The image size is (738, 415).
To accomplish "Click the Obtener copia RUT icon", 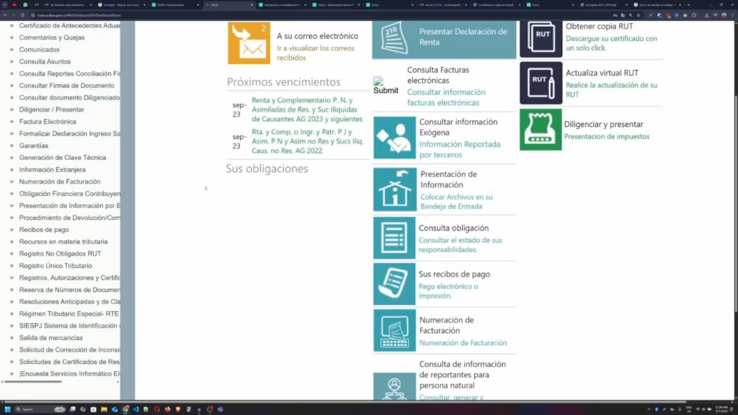I will click(541, 39).
